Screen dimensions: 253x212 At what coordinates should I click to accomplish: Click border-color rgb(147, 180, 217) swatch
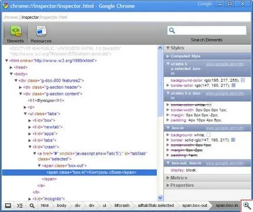[x=234, y=85]
